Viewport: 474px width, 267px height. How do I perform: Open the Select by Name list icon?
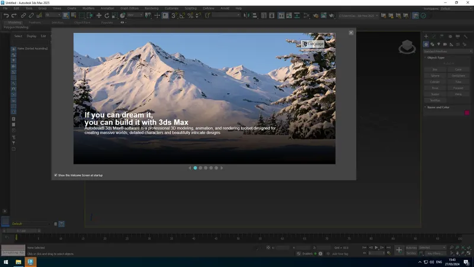pos(73,15)
